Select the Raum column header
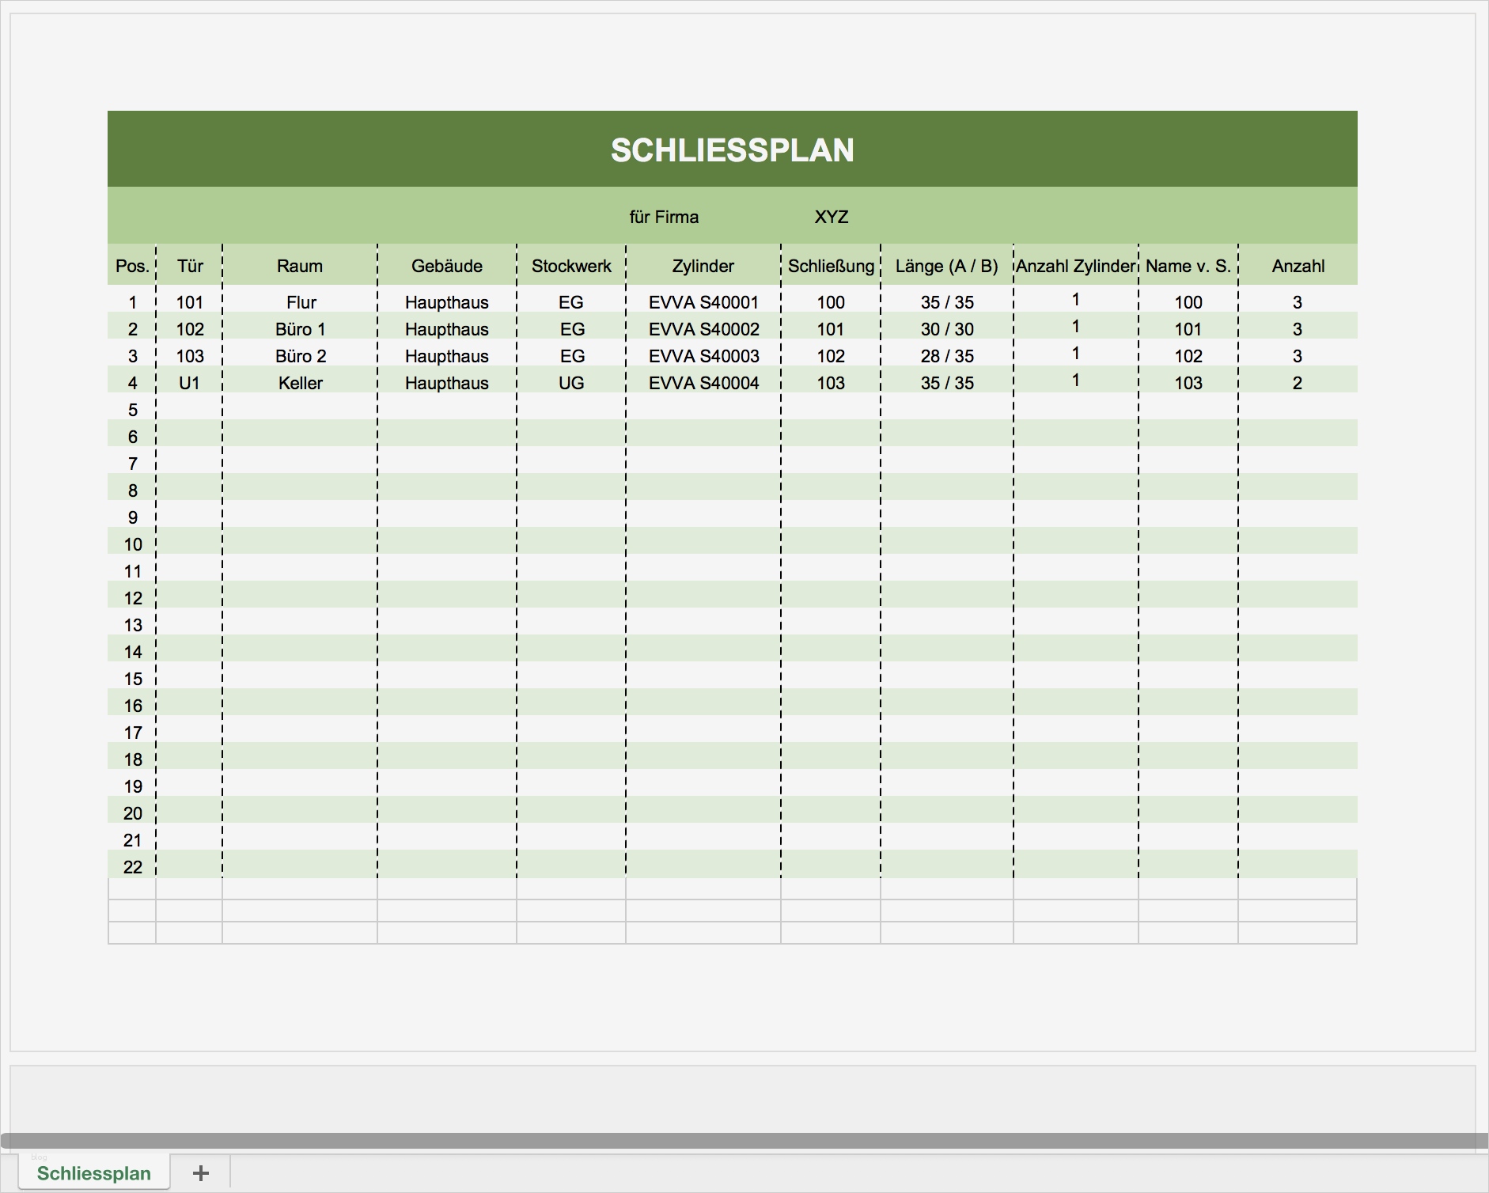1489x1193 pixels. [300, 266]
